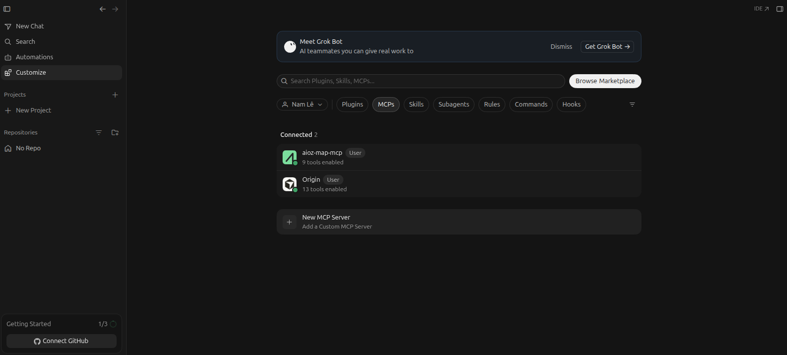Click 9 tools enabled text
The width and height of the screenshot is (787, 355).
(323, 162)
